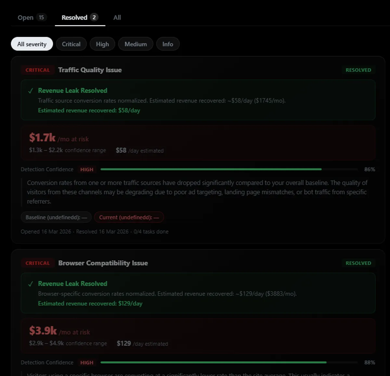
Task: Switch to the Open tab showing 15 issues
Action: click(31, 17)
